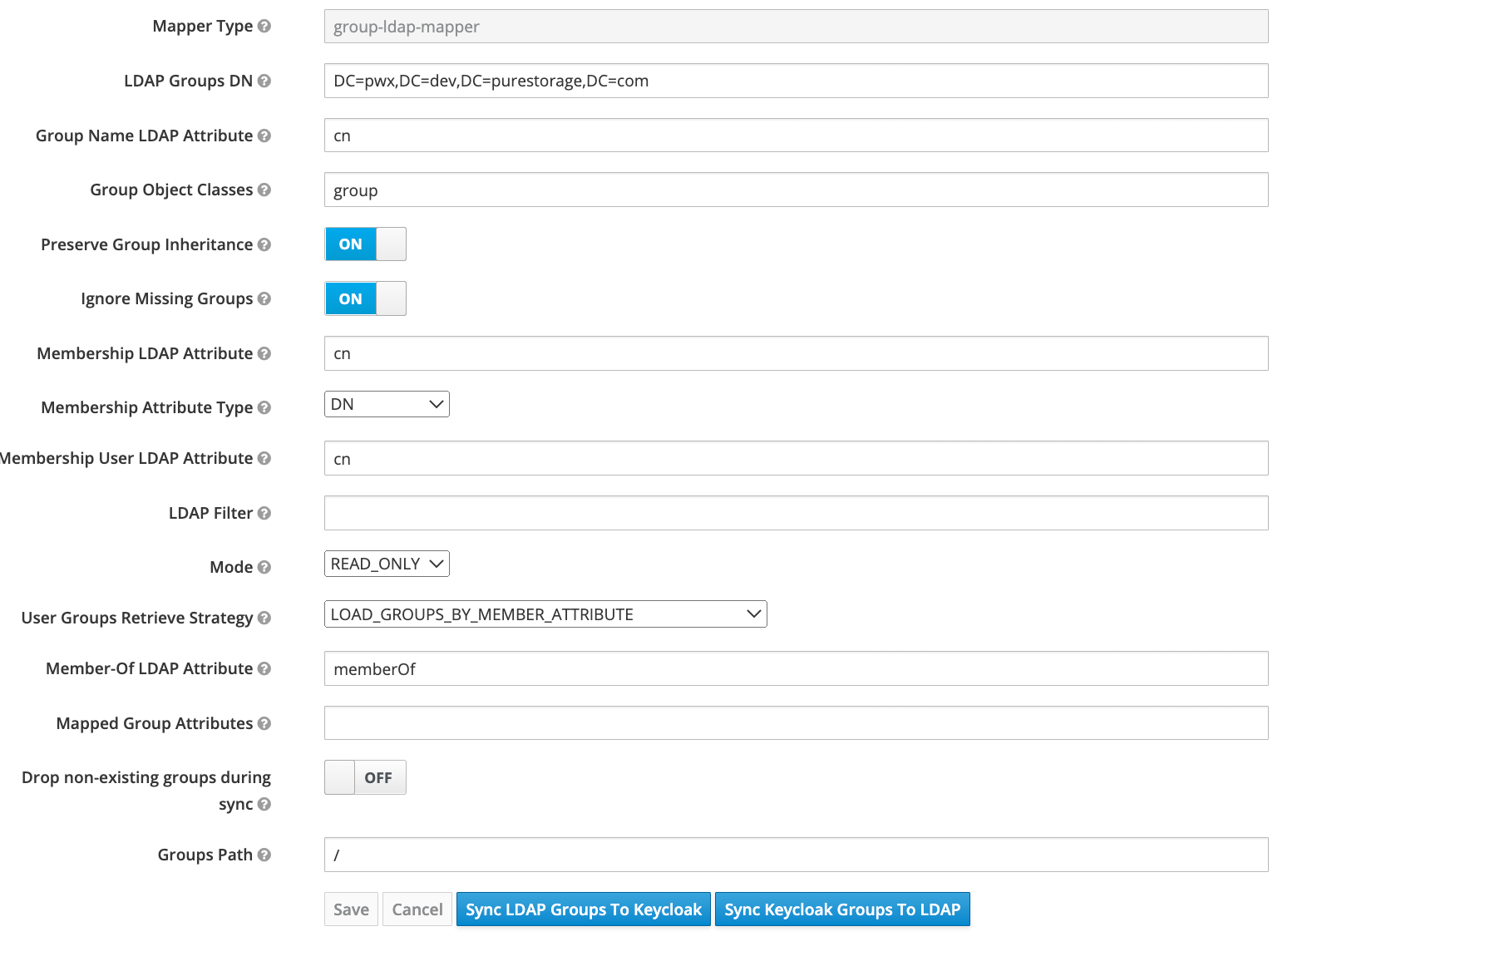Show help for User Groups Retrieve Strategy
Viewport: 1485px width, 961px height.
(264, 618)
